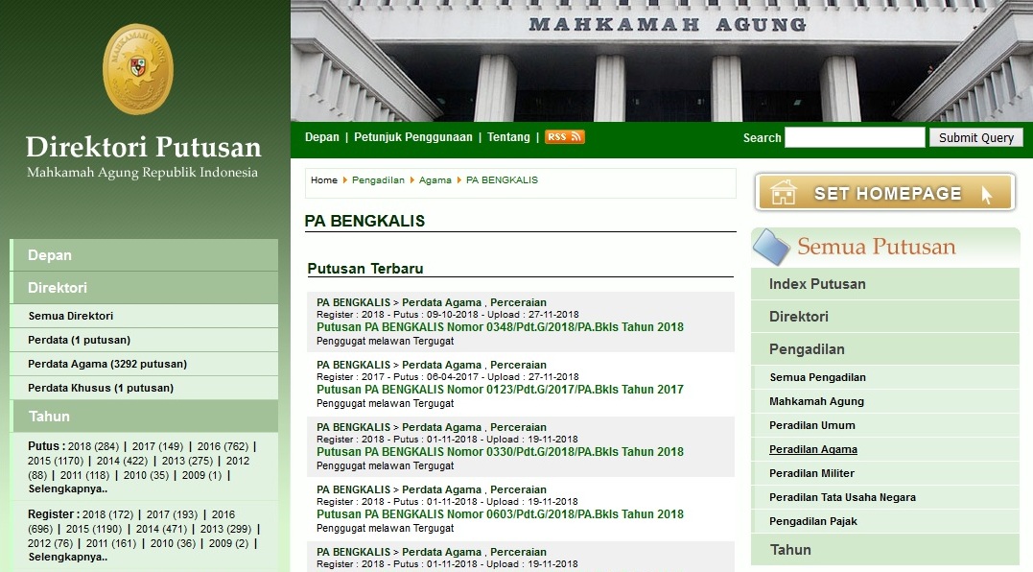Click inside the Search input box
Screen dimensions: 1033x572
coord(854,136)
